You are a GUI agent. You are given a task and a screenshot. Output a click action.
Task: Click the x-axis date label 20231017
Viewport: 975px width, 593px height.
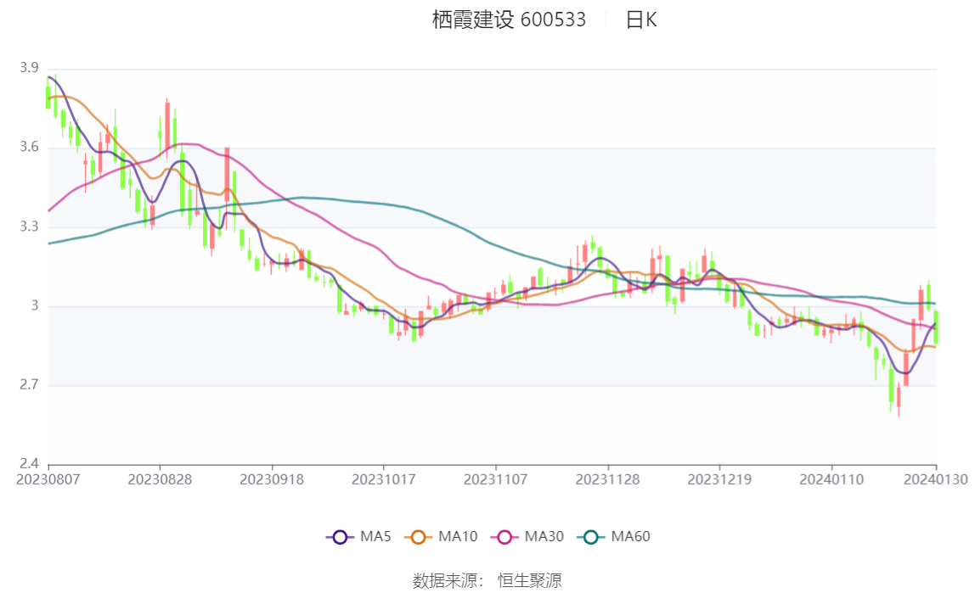(384, 479)
